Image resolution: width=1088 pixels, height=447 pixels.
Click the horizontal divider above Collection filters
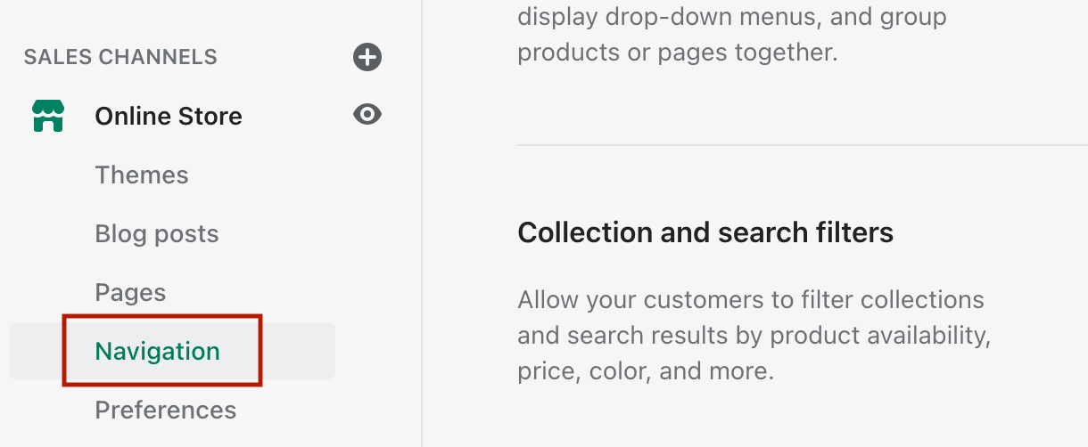(803, 145)
